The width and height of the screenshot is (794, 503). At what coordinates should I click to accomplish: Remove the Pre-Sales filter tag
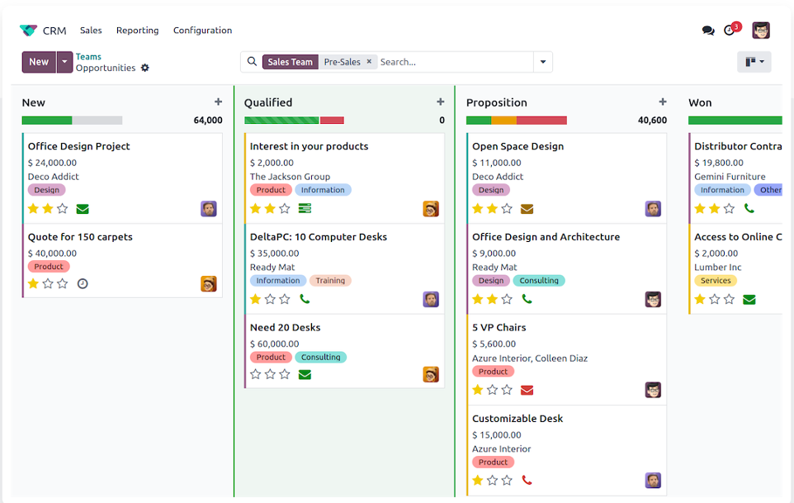tap(369, 61)
